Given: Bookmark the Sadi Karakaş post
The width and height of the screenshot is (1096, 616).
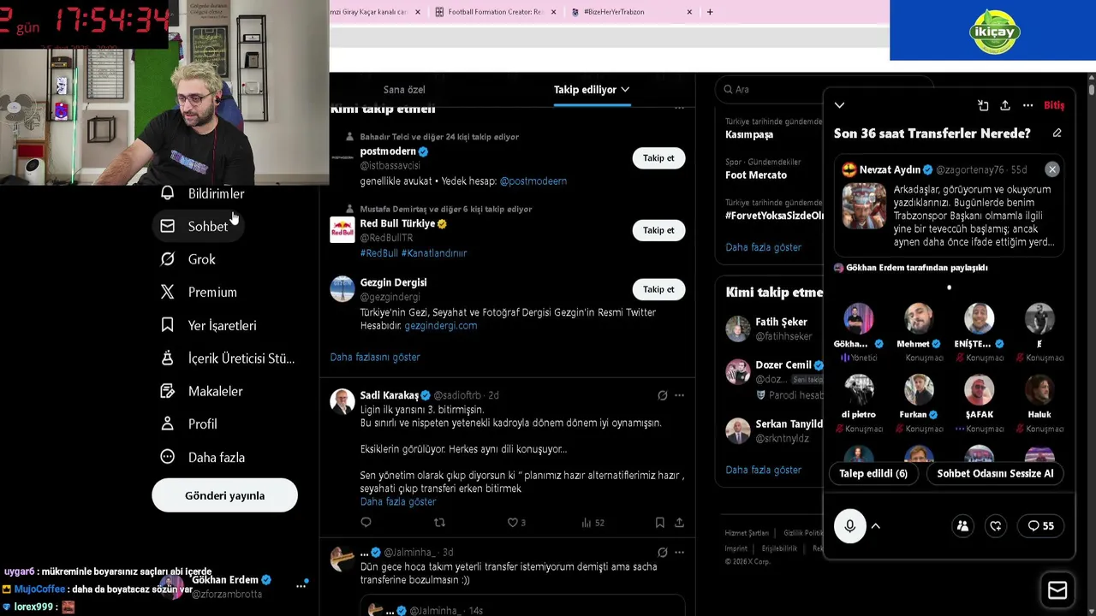Looking at the screenshot, I should click(659, 522).
